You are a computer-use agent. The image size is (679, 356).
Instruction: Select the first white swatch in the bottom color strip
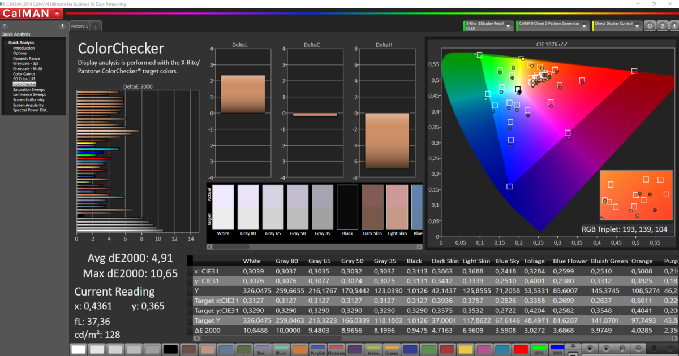point(79,349)
